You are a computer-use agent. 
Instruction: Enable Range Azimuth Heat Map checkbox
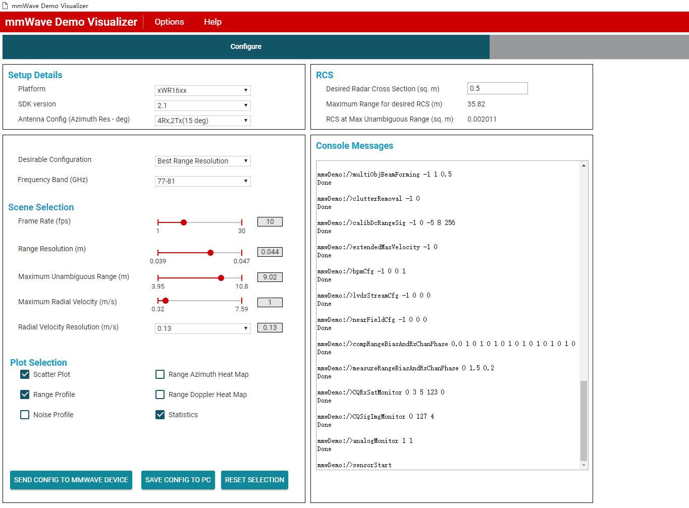click(160, 374)
